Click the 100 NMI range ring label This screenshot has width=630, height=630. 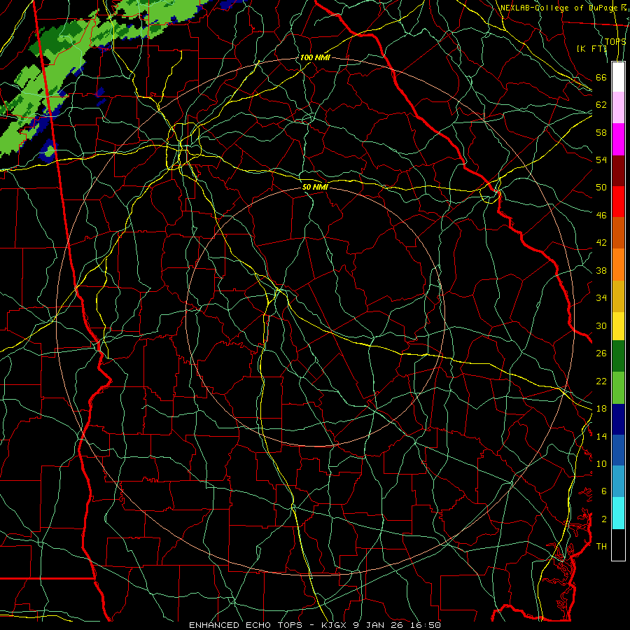tap(314, 57)
